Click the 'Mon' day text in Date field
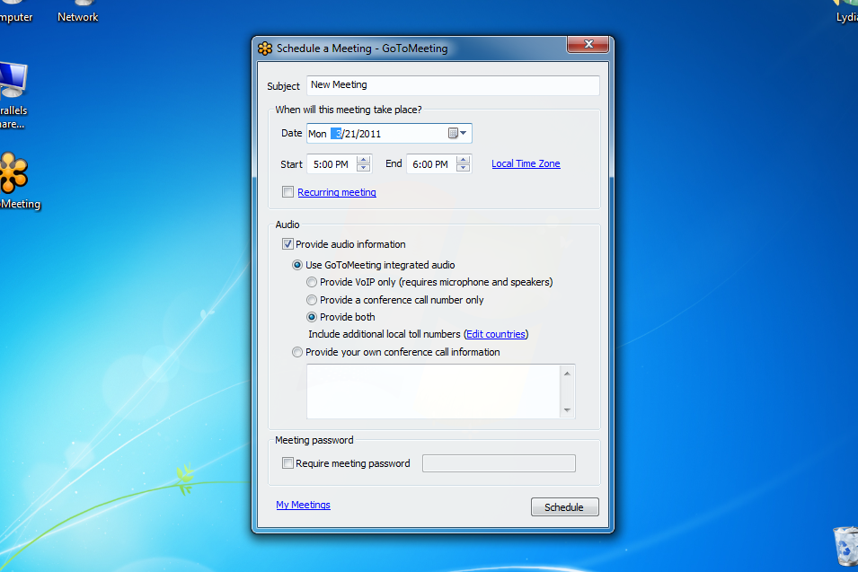The image size is (858, 572). point(317,134)
